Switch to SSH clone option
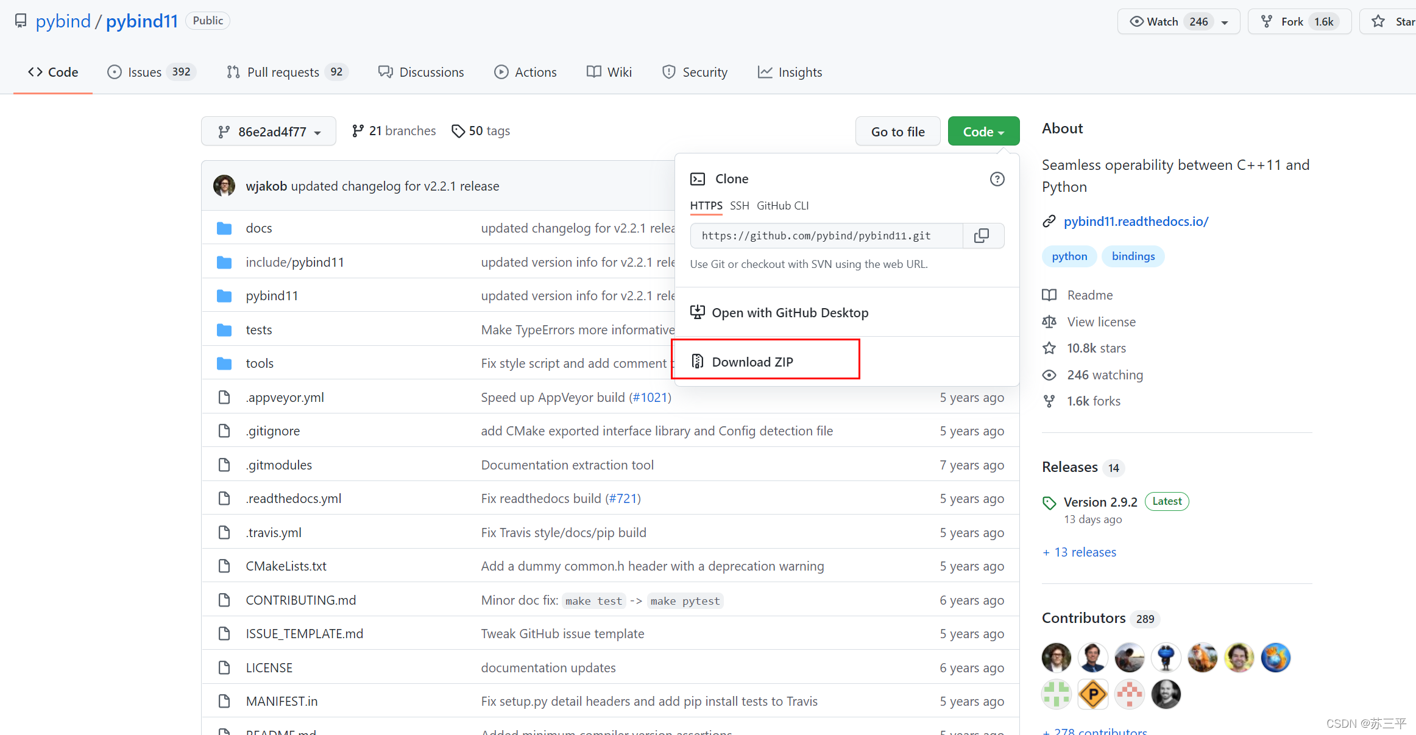Viewport: 1416px width, 735px height. click(739, 206)
